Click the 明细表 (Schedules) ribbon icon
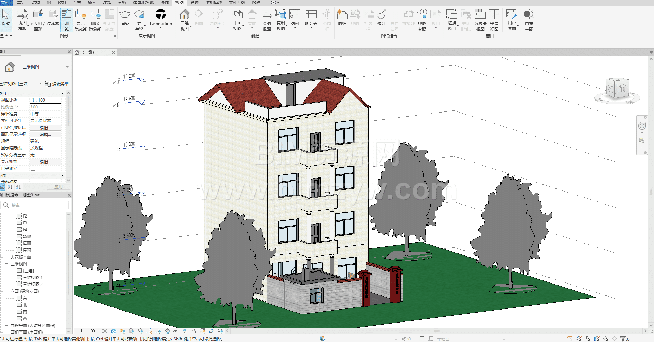The height and width of the screenshot is (342, 654). click(x=311, y=15)
